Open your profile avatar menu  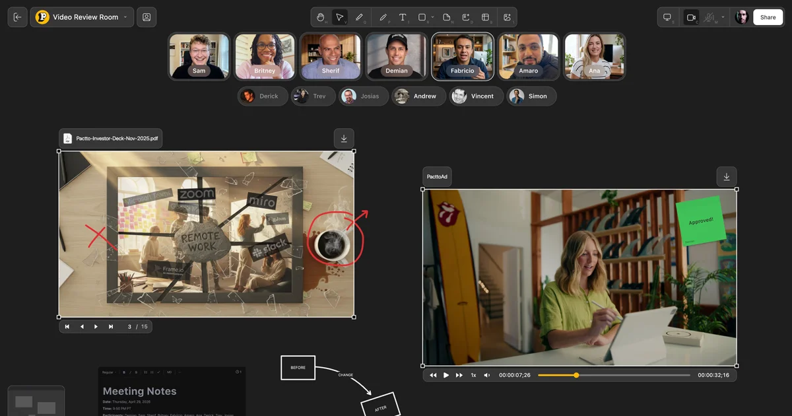[x=742, y=17]
